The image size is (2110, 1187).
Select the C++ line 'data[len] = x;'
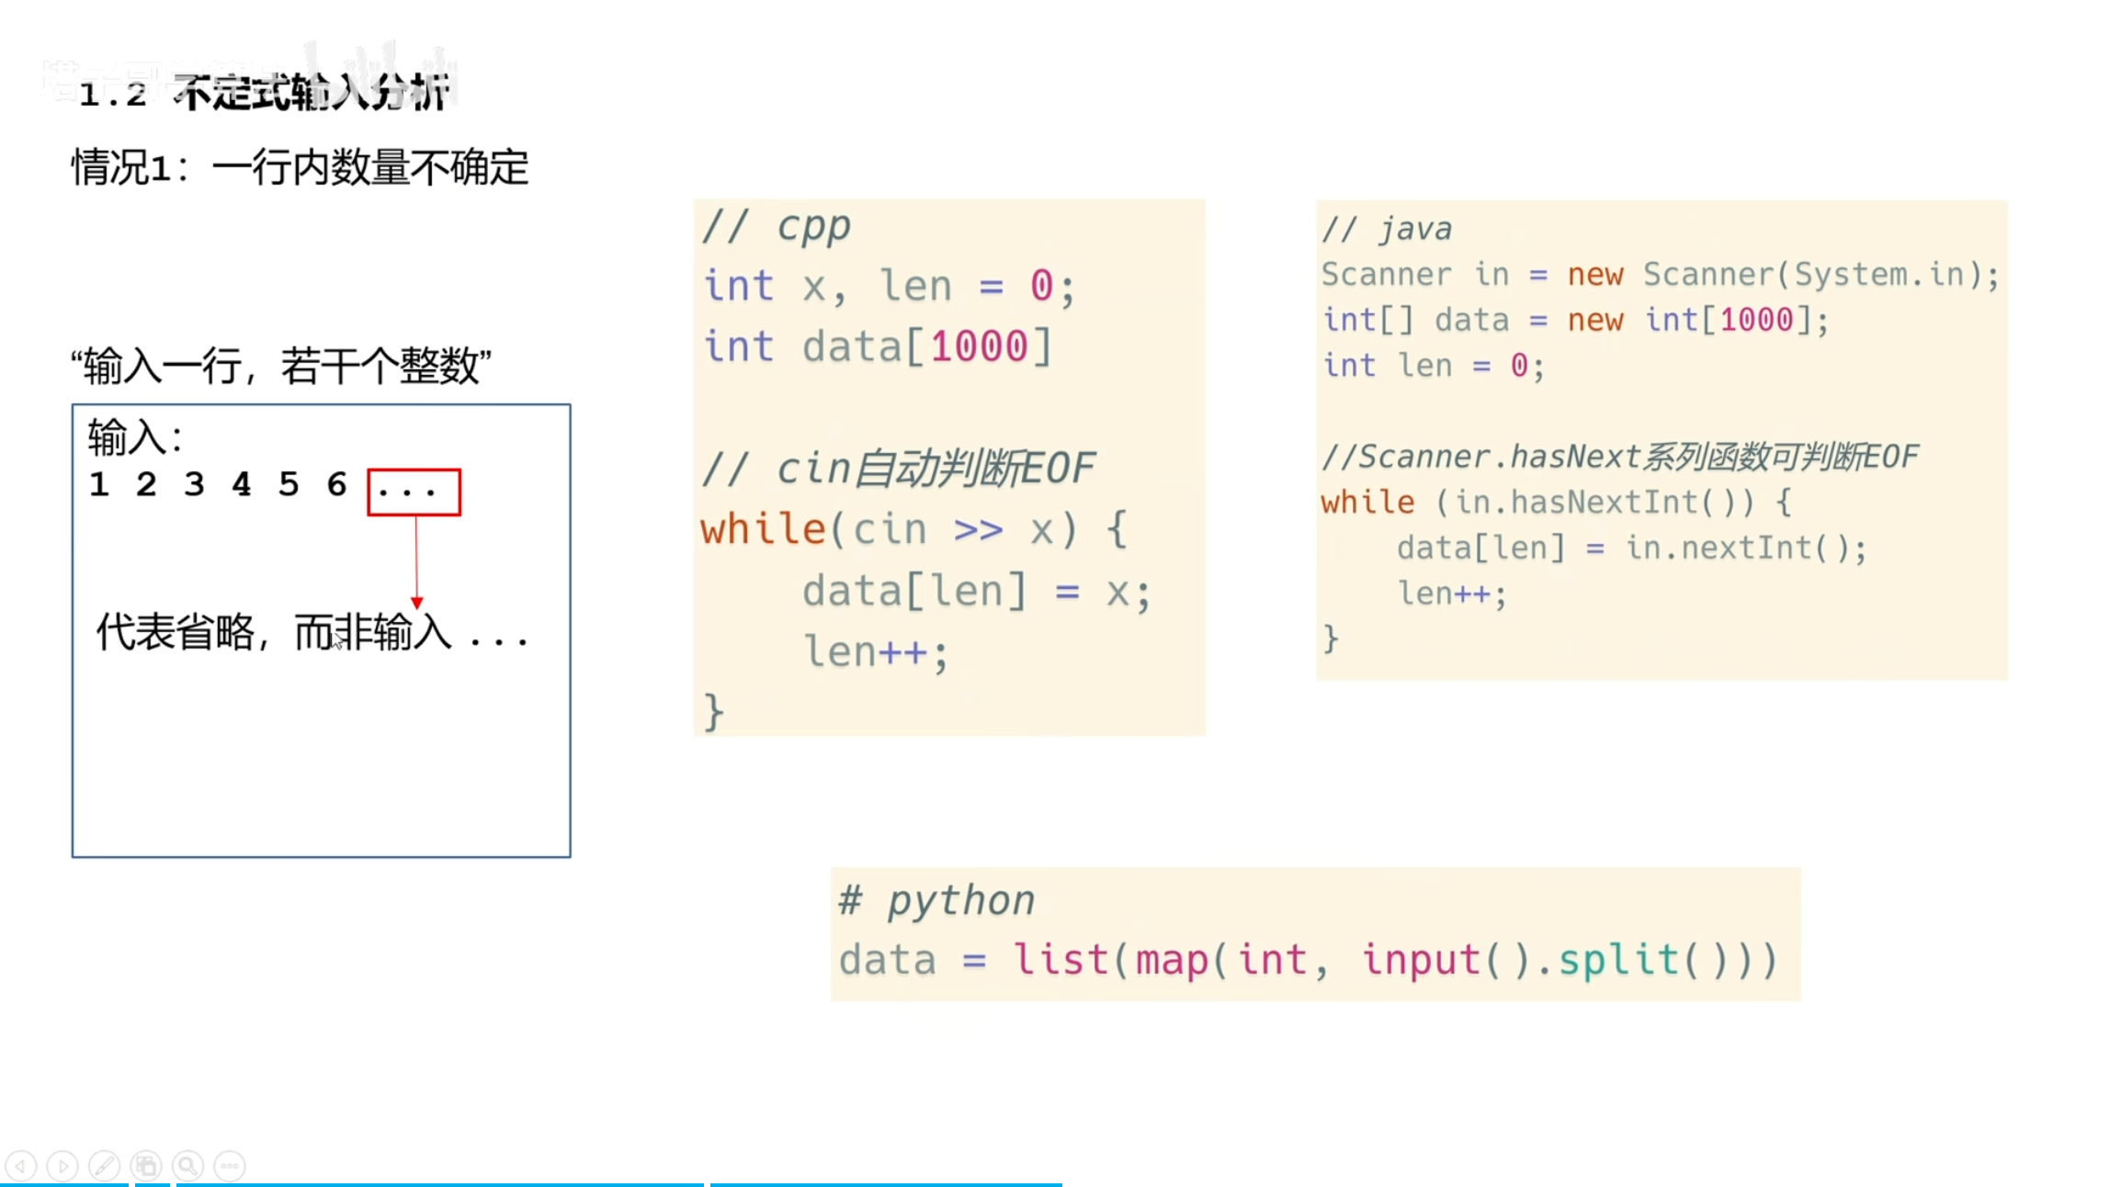click(x=976, y=591)
